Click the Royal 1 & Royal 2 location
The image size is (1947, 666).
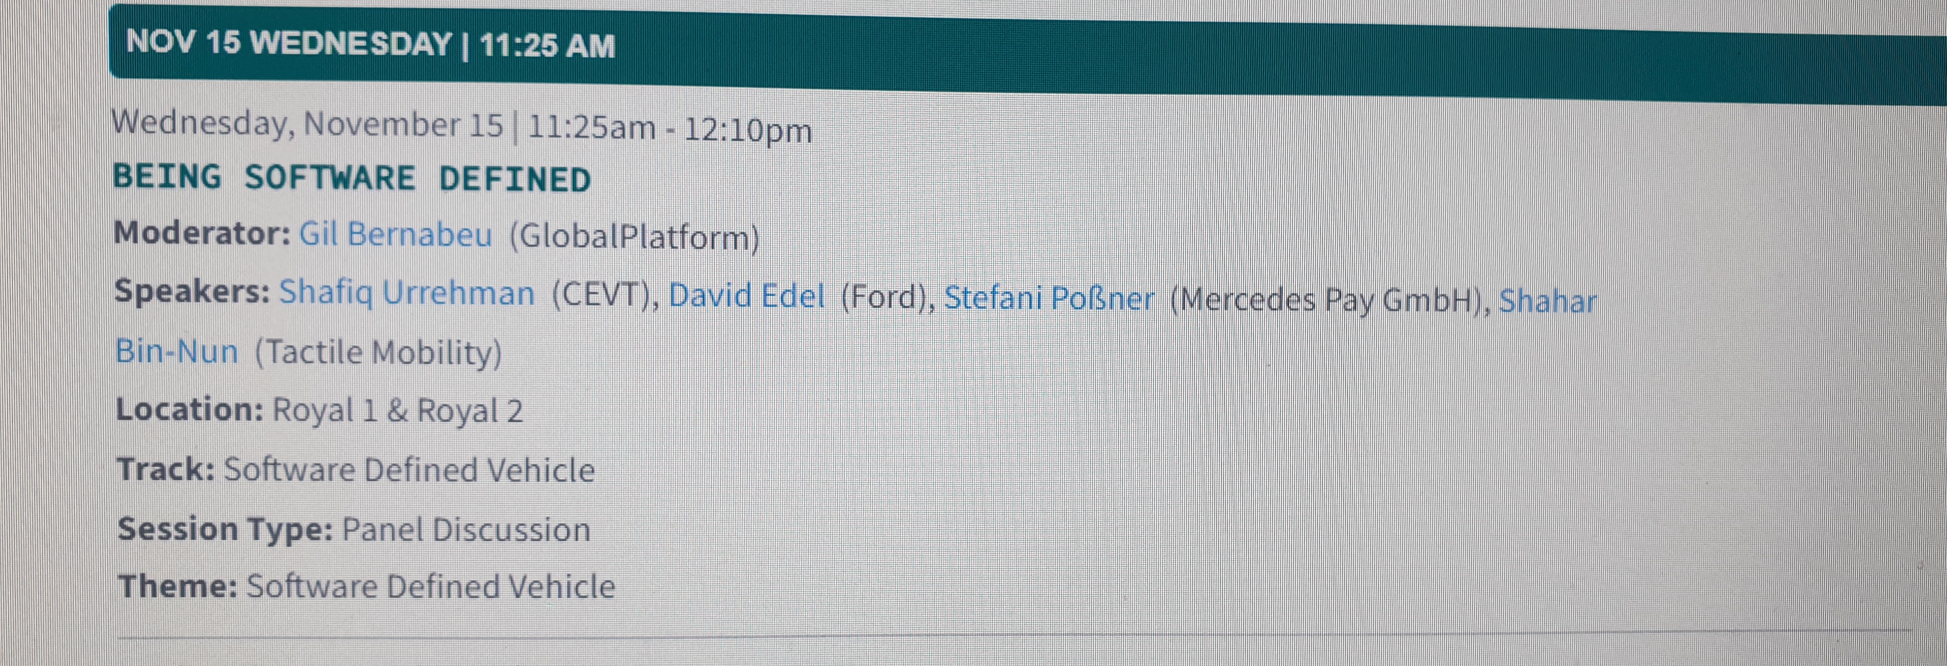click(x=397, y=411)
